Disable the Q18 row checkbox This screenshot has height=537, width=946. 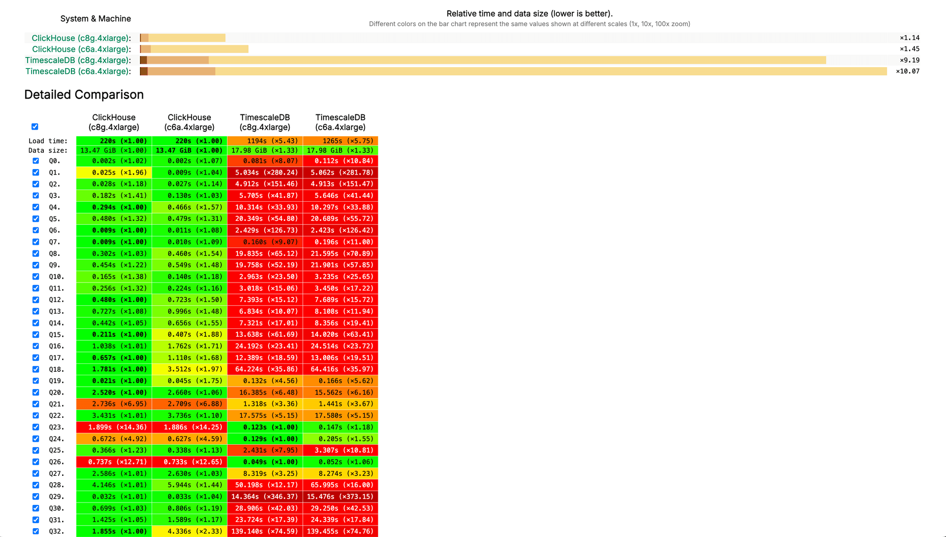click(35, 369)
